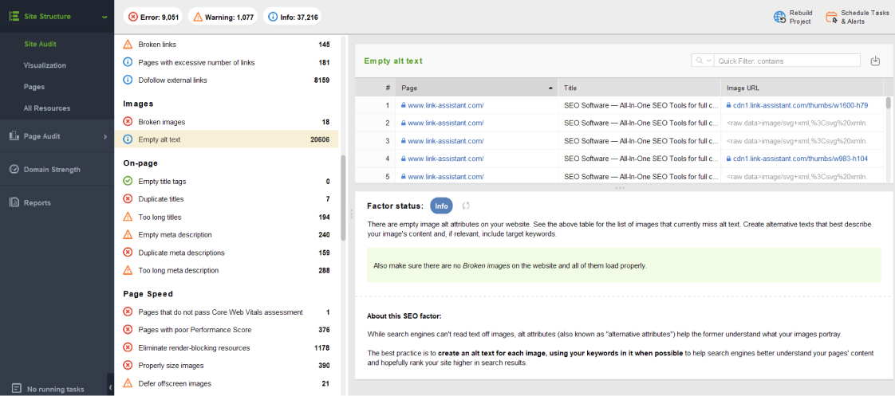Click error icon beside Pages with poor Performance Score
This screenshot has width=895, height=396.
(128, 330)
